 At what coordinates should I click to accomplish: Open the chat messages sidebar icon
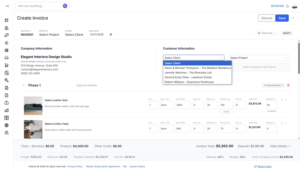[x=7, y=35]
